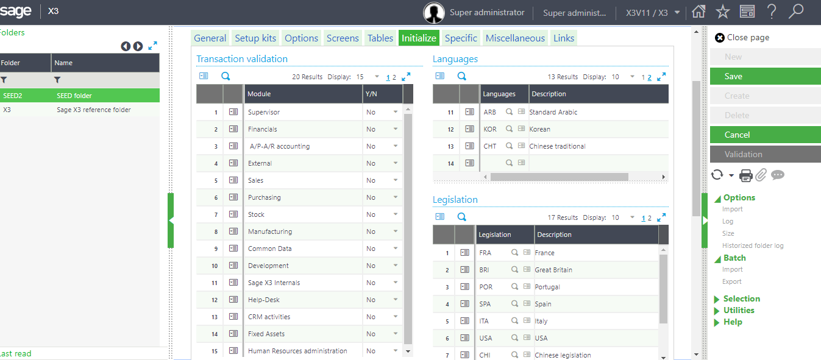Viewport: 821px width, 360px height.
Task: Open the comments bubble icon
Action: [x=778, y=175]
